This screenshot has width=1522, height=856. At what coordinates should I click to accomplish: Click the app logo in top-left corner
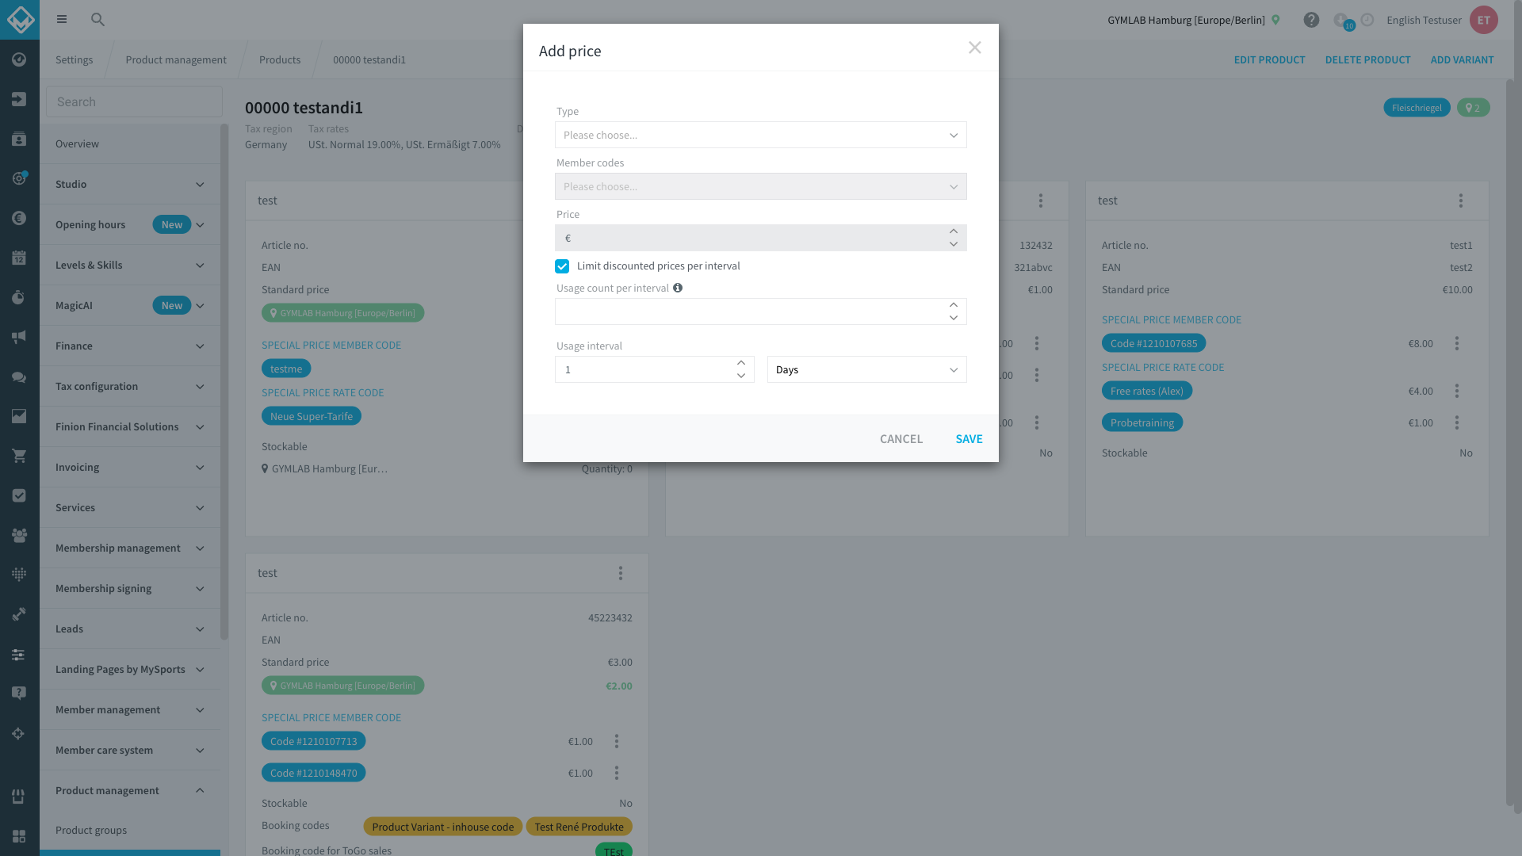click(20, 19)
